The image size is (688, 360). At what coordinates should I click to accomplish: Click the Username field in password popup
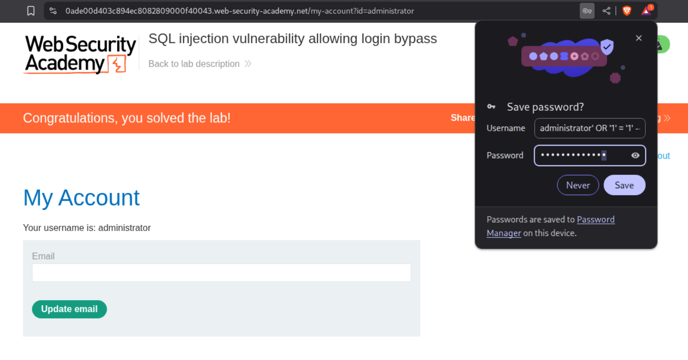589,128
